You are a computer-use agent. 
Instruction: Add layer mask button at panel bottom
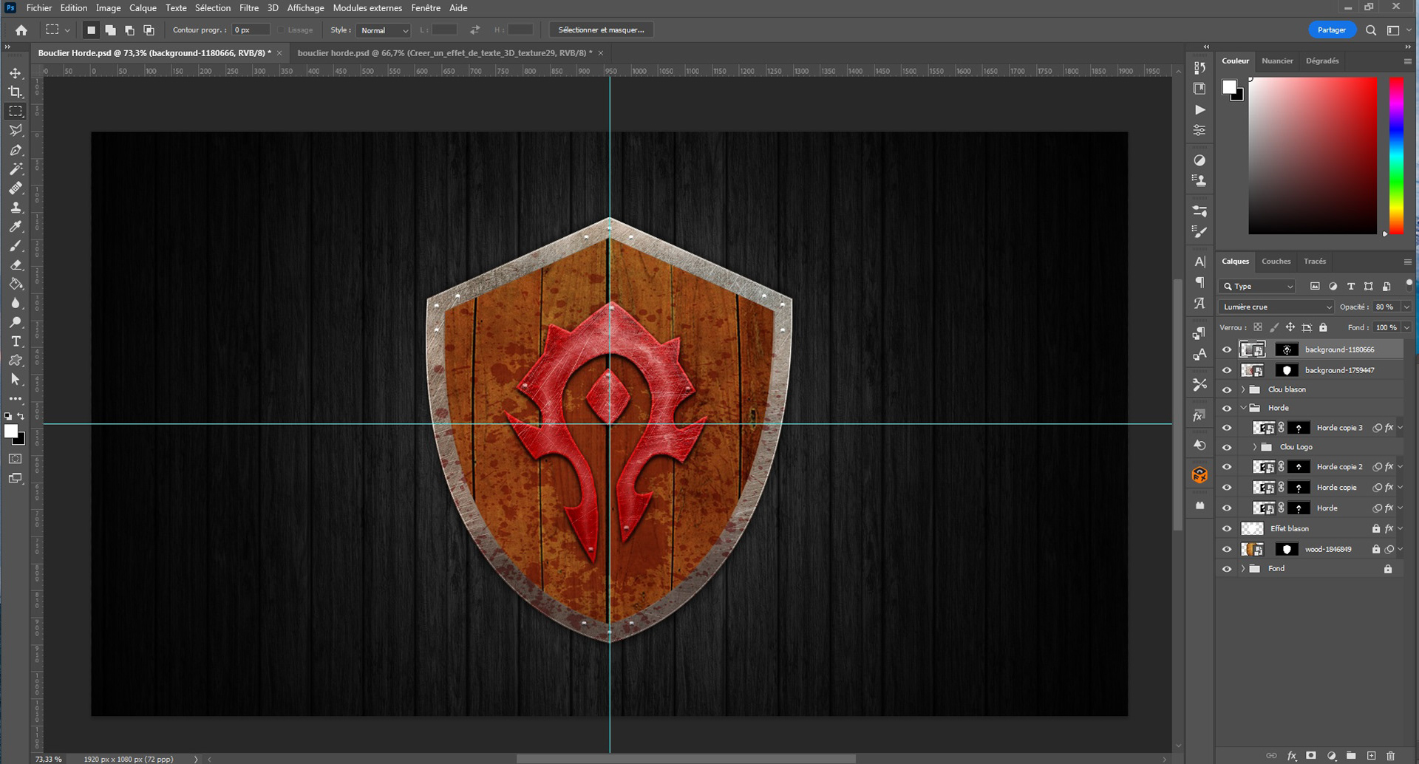click(x=1311, y=756)
